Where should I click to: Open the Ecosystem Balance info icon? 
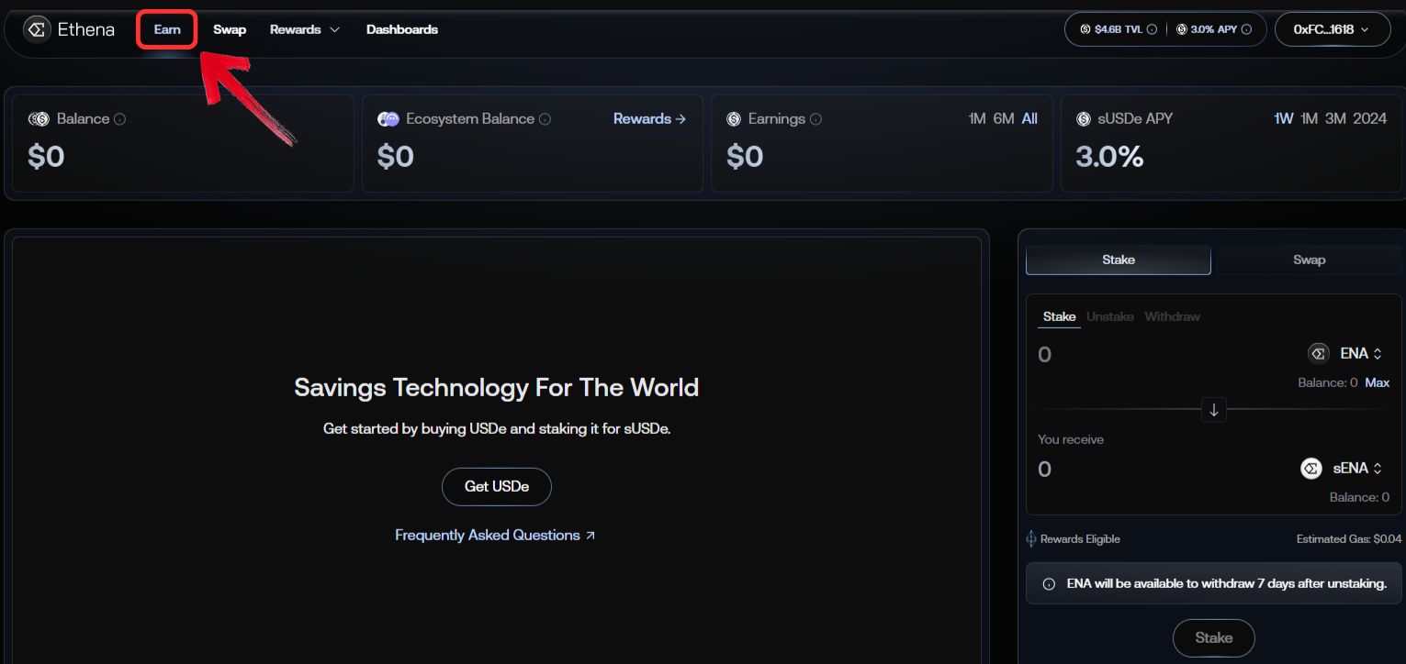tap(545, 119)
